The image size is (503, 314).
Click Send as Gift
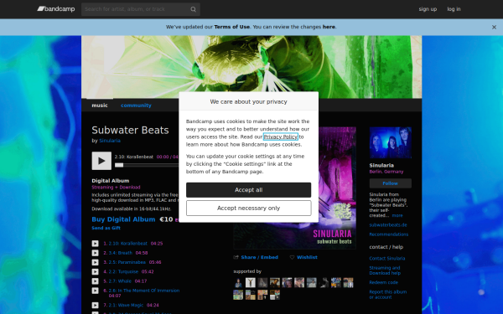point(106,228)
